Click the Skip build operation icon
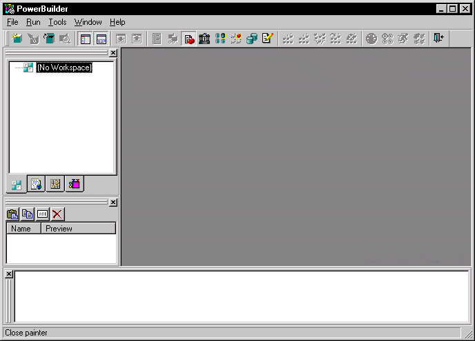475x341 pixels. [x=336, y=39]
